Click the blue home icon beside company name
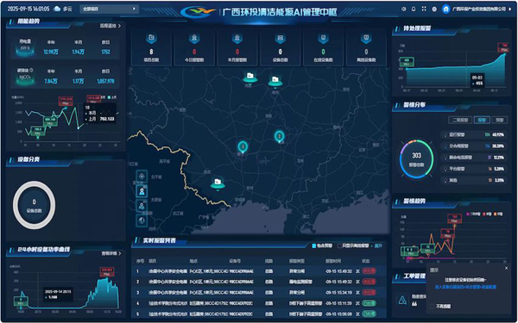518x323 pixels. click(446, 9)
